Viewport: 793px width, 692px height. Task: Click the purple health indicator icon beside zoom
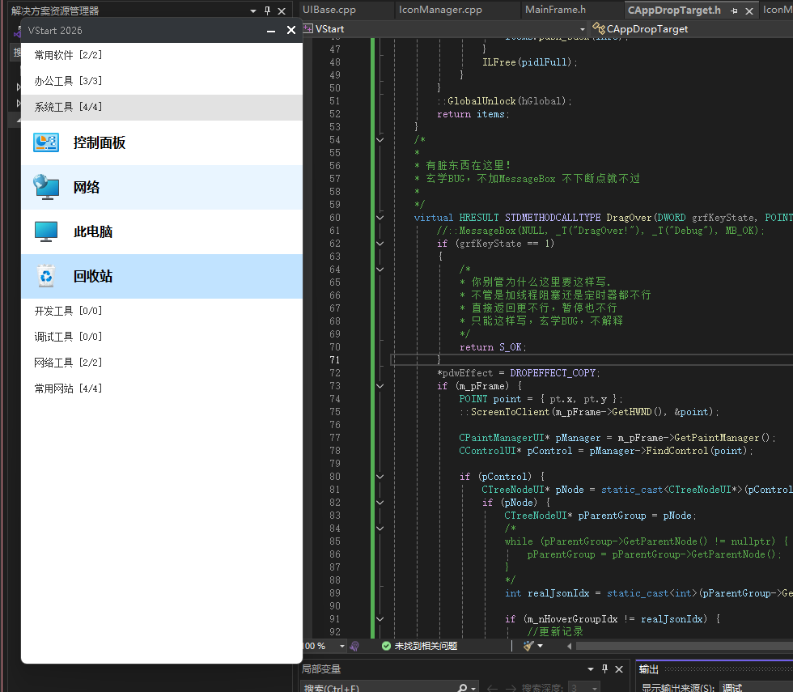click(x=354, y=646)
